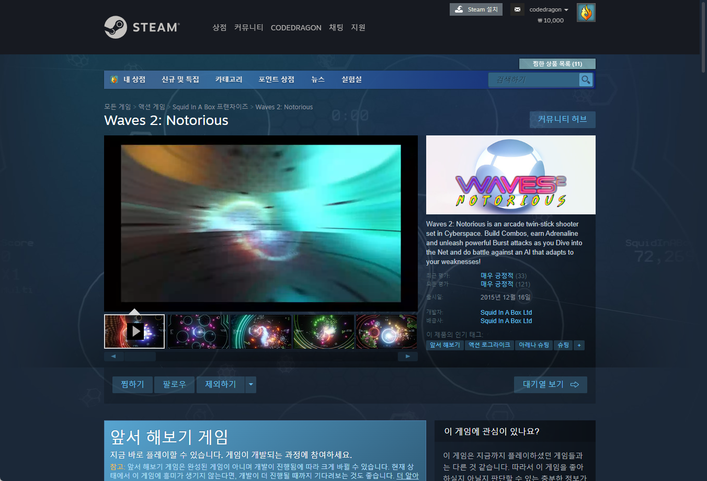Image resolution: width=707 pixels, height=481 pixels.
Task: Open the 채팅 menu
Action: [x=336, y=27]
